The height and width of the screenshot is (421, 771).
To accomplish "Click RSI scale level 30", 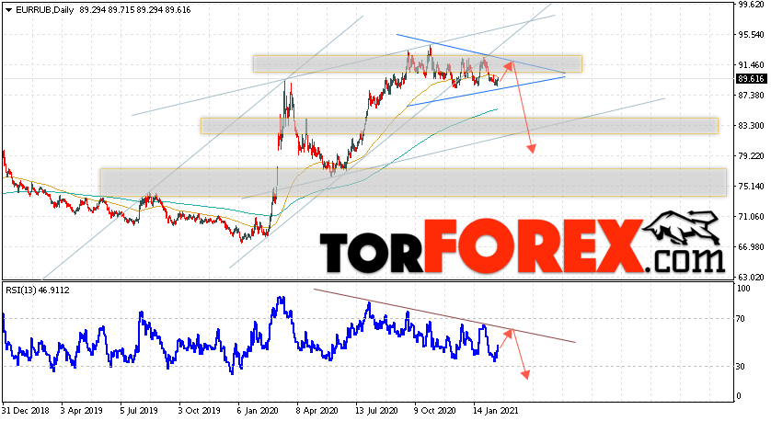I will pos(742,367).
